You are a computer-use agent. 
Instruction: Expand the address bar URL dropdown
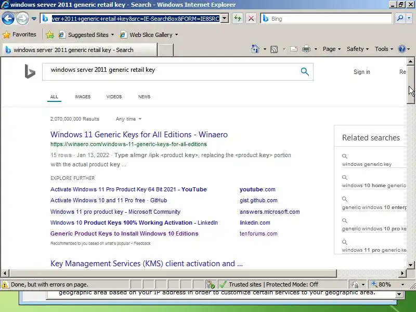[225, 18]
